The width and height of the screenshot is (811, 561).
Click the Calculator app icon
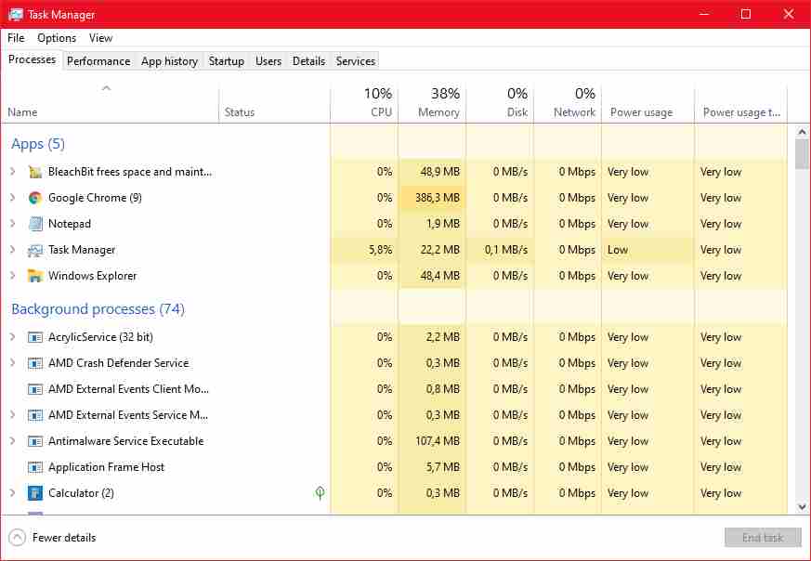(34, 493)
